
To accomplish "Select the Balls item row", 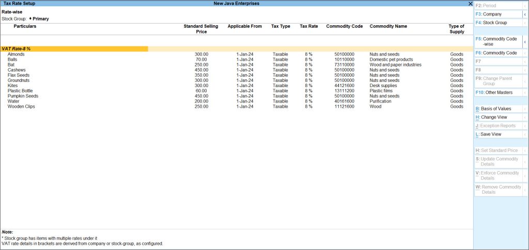I will coord(236,60).
